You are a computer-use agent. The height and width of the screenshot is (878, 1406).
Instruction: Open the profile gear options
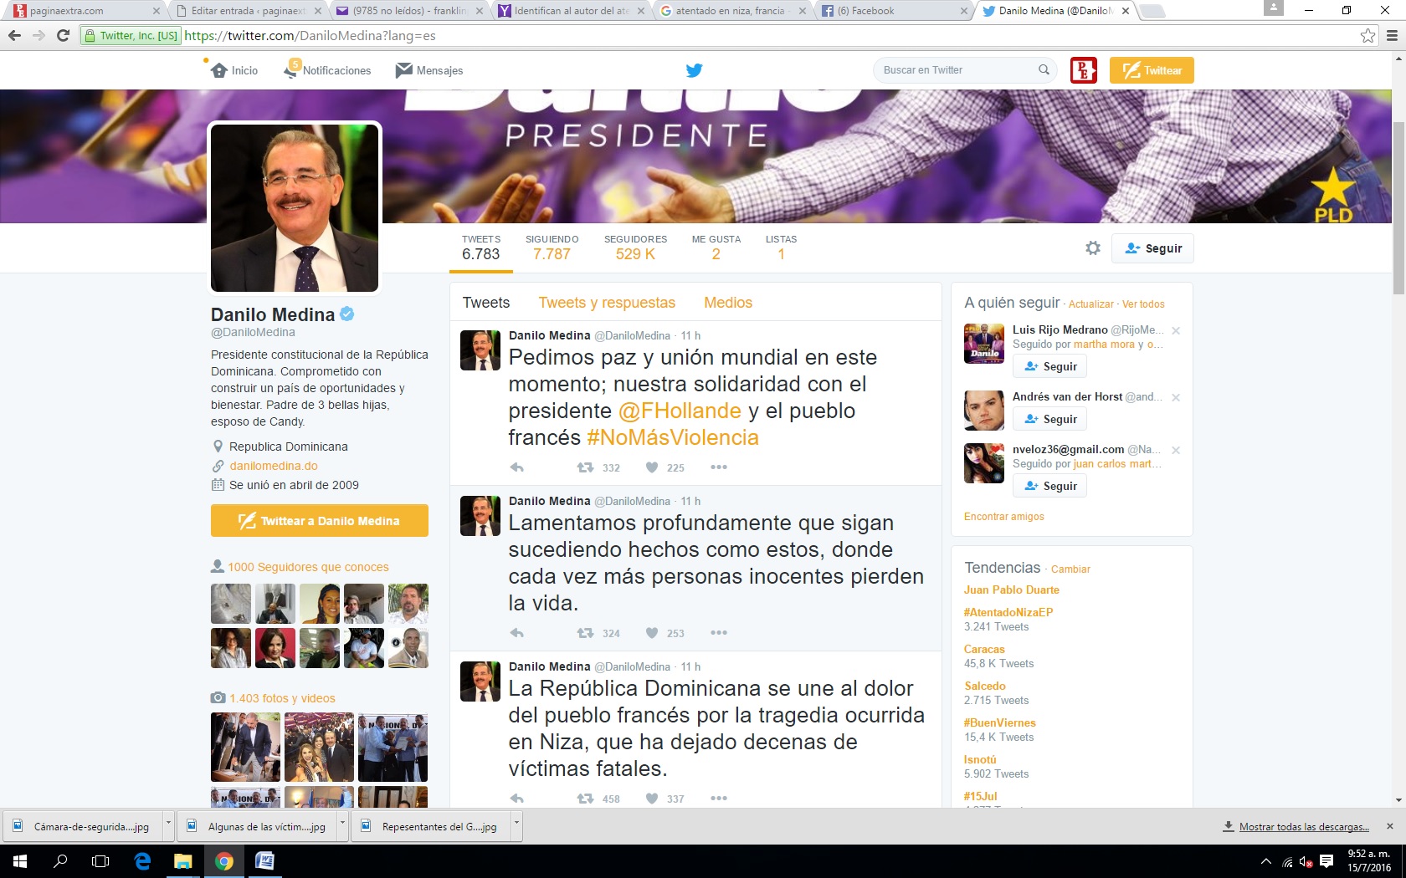coord(1093,248)
